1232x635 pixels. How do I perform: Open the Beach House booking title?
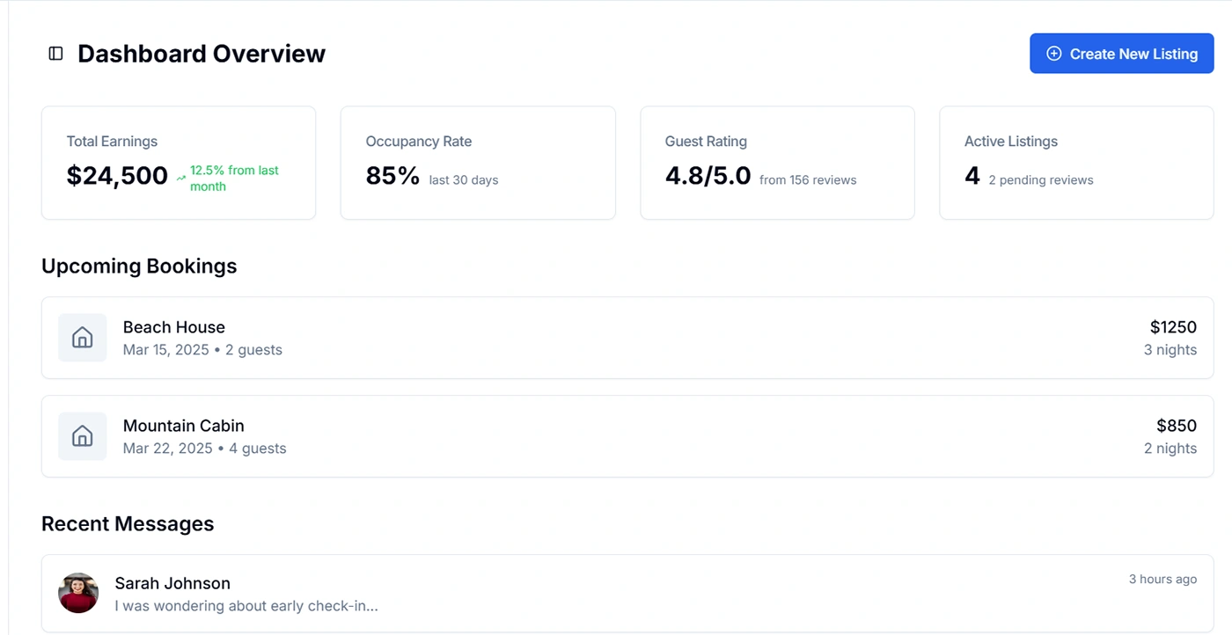coord(174,327)
